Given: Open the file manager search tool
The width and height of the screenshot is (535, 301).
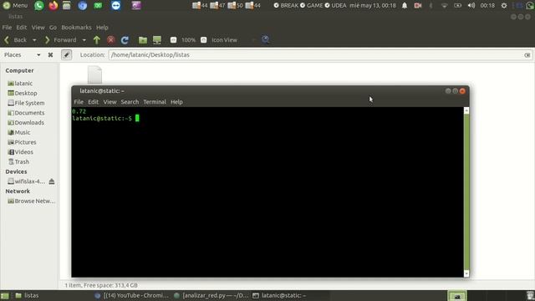Looking at the screenshot, I should (266, 39).
